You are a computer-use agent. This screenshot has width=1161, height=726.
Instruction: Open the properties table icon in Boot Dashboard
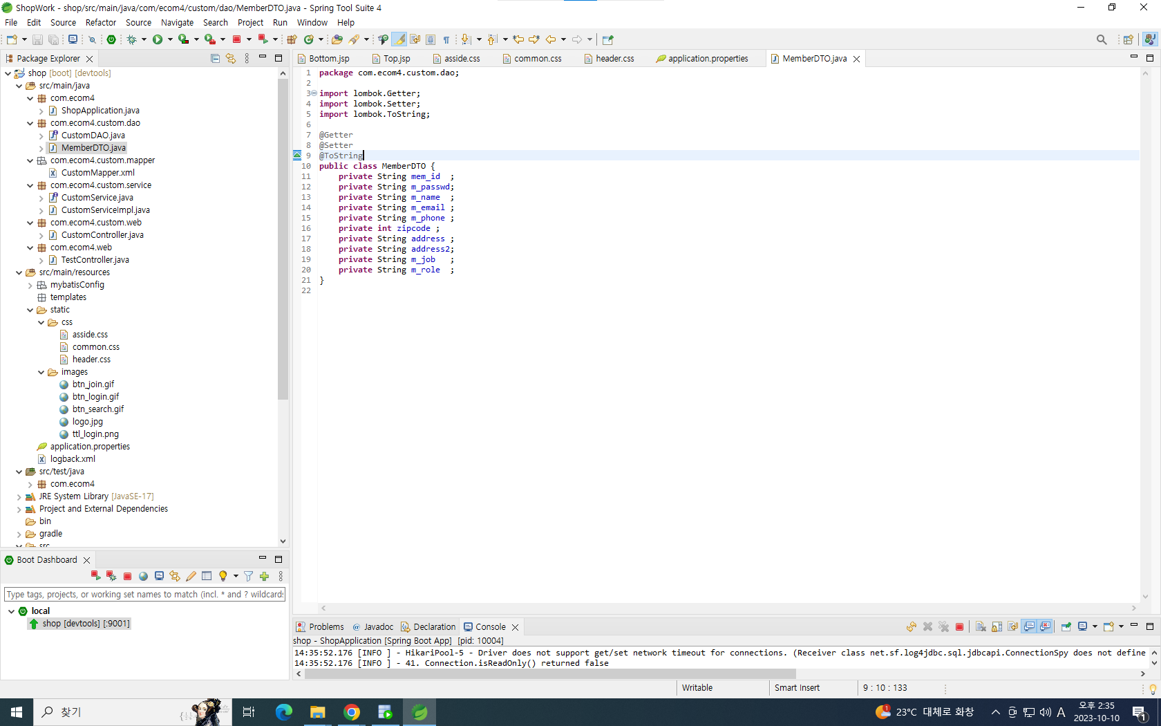pyautogui.click(x=207, y=576)
